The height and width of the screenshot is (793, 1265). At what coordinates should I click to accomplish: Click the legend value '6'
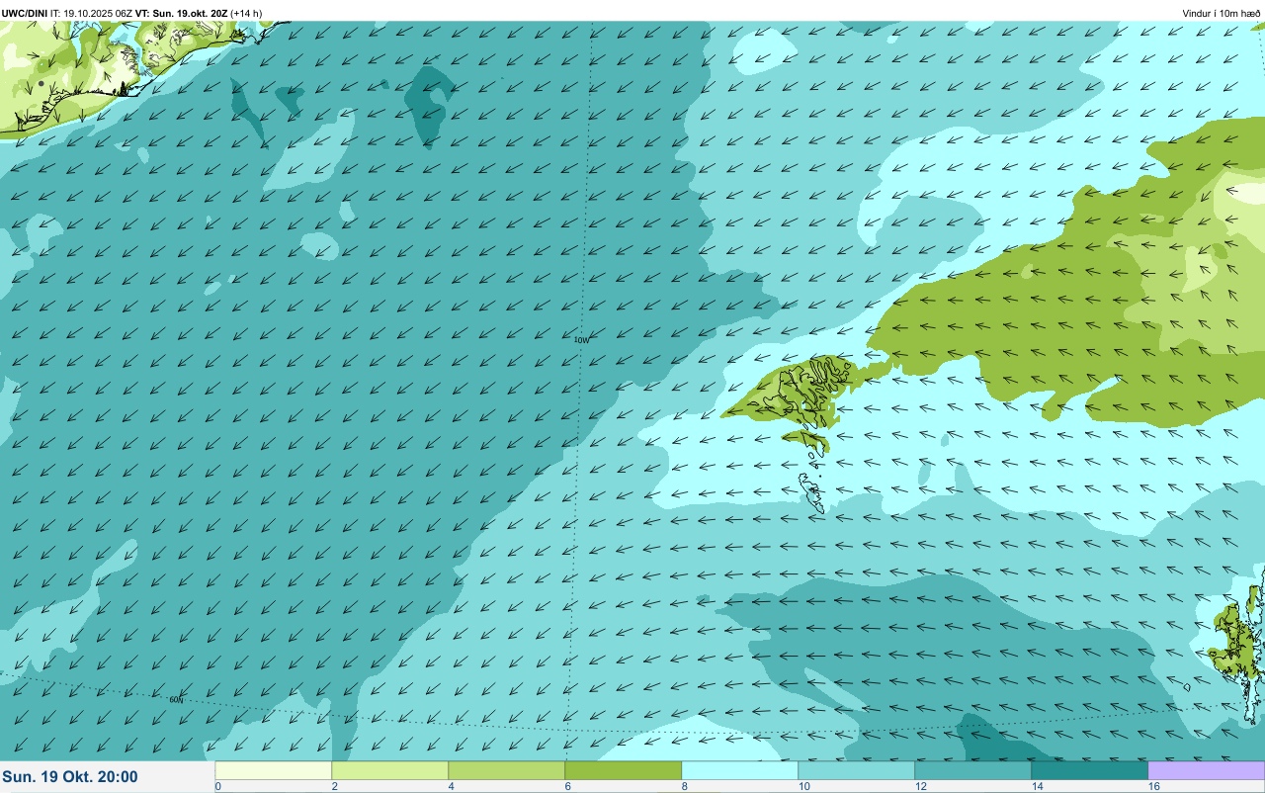click(x=567, y=786)
